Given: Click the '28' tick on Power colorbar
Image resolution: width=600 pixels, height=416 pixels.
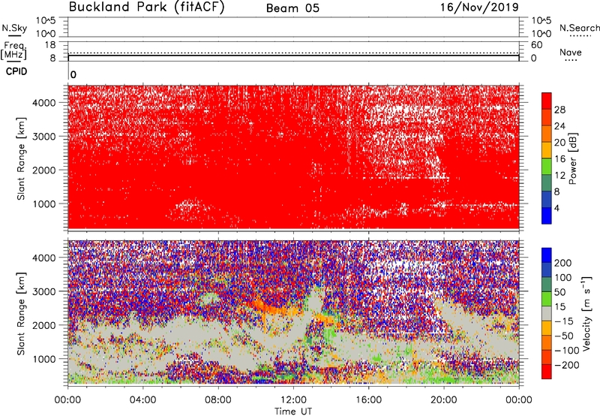Looking at the screenshot, I should (559, 110).
